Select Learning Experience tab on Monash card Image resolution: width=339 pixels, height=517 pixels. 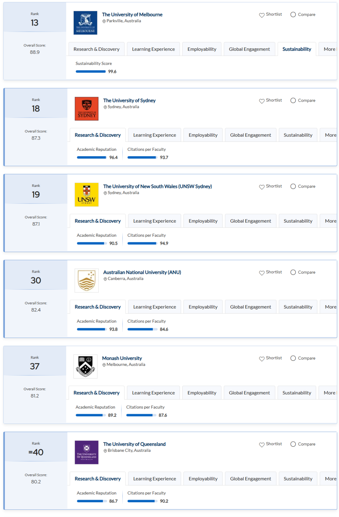[153, 393]
